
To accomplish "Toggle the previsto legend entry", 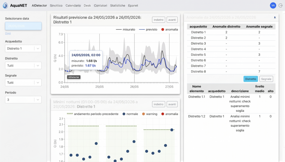I will 148,29.
